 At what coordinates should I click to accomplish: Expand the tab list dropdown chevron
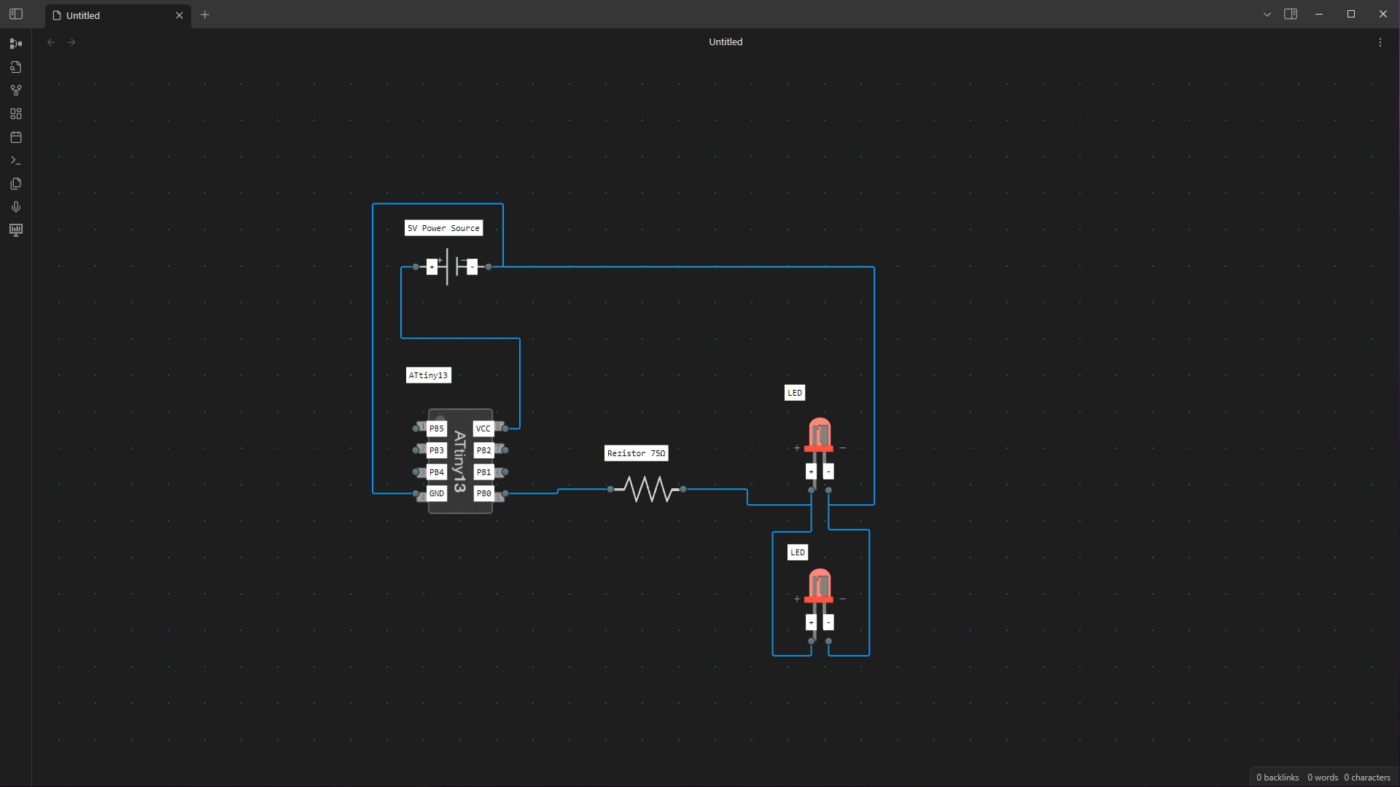[1267, 15]
